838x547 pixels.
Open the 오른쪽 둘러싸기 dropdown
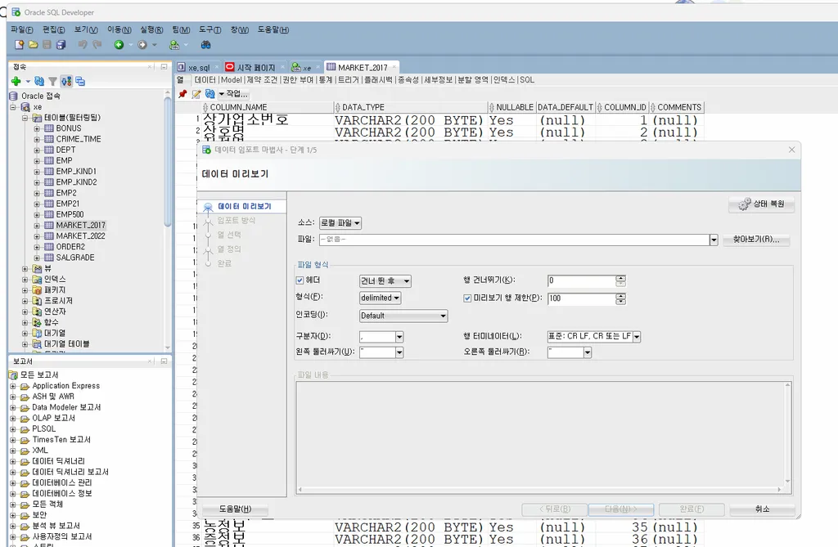point(588,352)
